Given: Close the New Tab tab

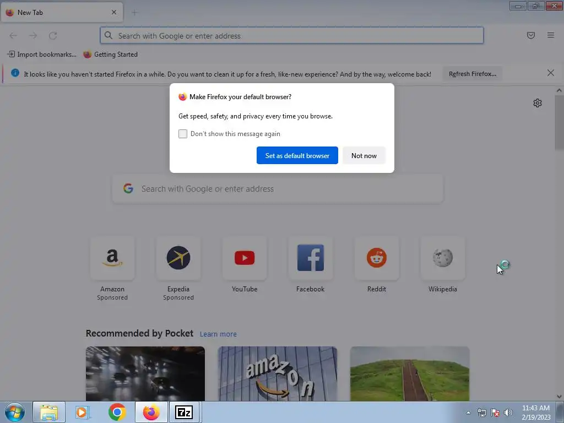Looking at the screenshot, I should point(114,12).
